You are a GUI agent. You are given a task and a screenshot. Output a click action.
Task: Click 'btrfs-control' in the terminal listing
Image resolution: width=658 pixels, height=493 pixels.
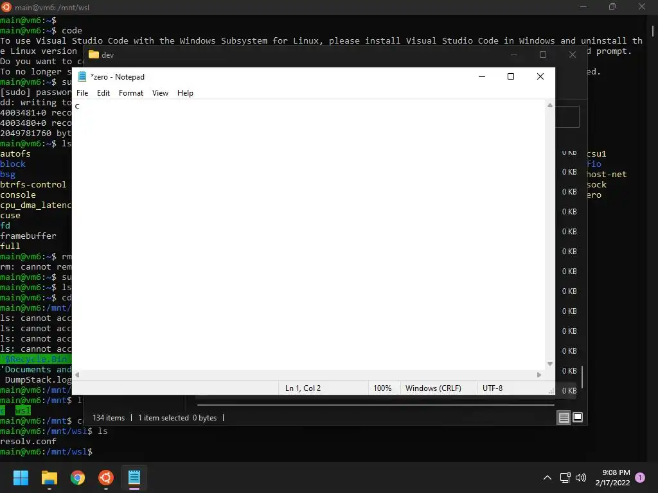(x=33, y=185)
